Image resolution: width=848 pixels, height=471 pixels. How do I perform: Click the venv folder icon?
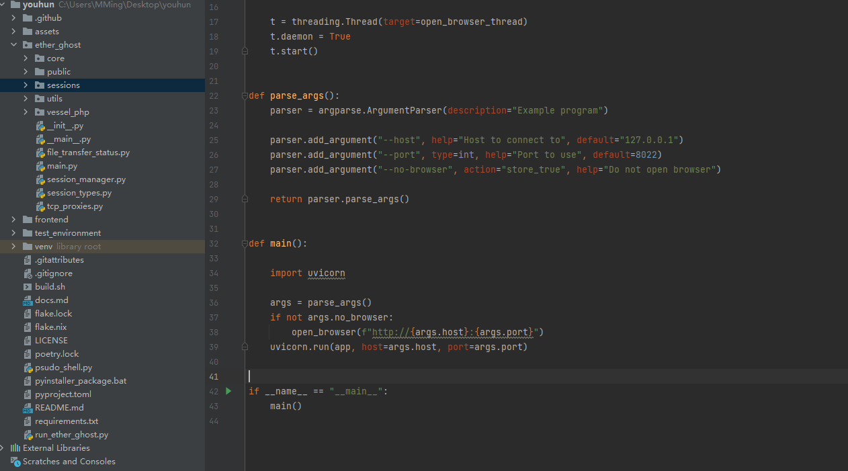point(28,247)
